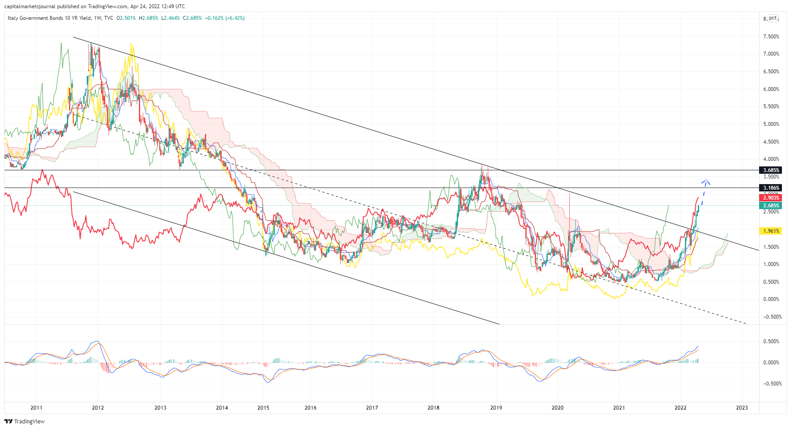Viewport: 791px width, 429px height.
Task: Click the low value L2.464%
Action: (170, 18)
